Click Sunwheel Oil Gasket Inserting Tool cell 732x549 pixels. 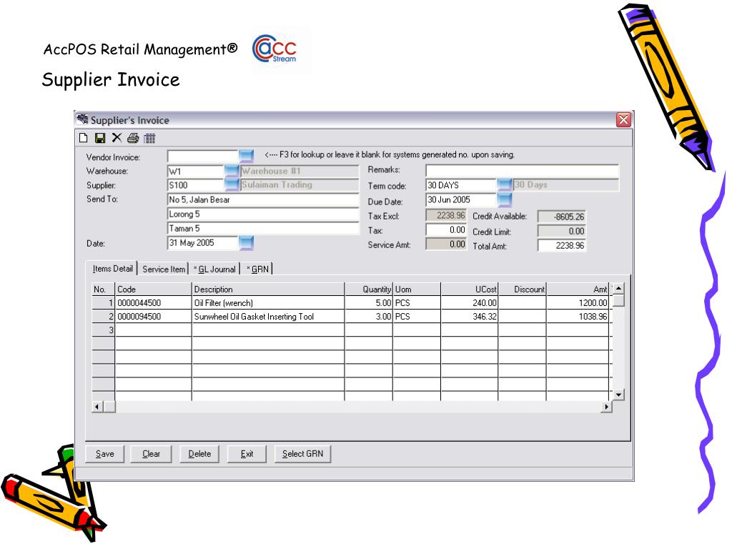tap(268, 316)
